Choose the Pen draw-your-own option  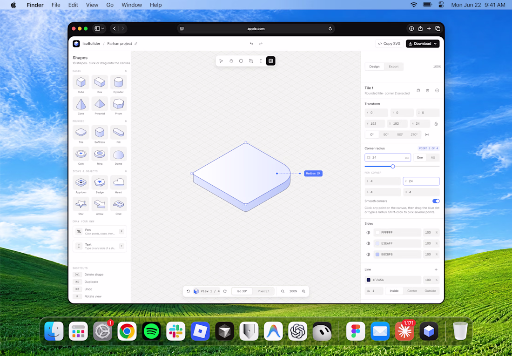pyautogui.click(x=100, y=232)
